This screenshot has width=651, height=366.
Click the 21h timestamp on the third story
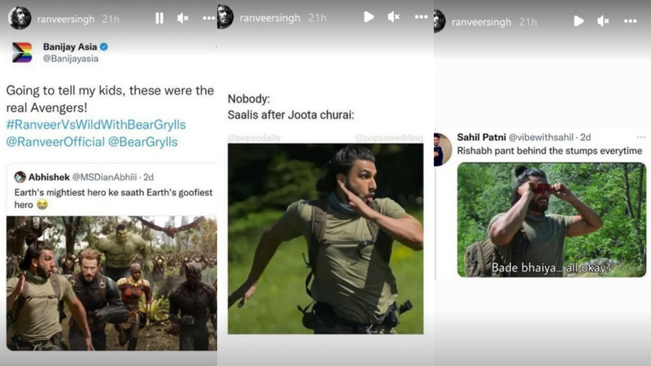tap(528, 22)
